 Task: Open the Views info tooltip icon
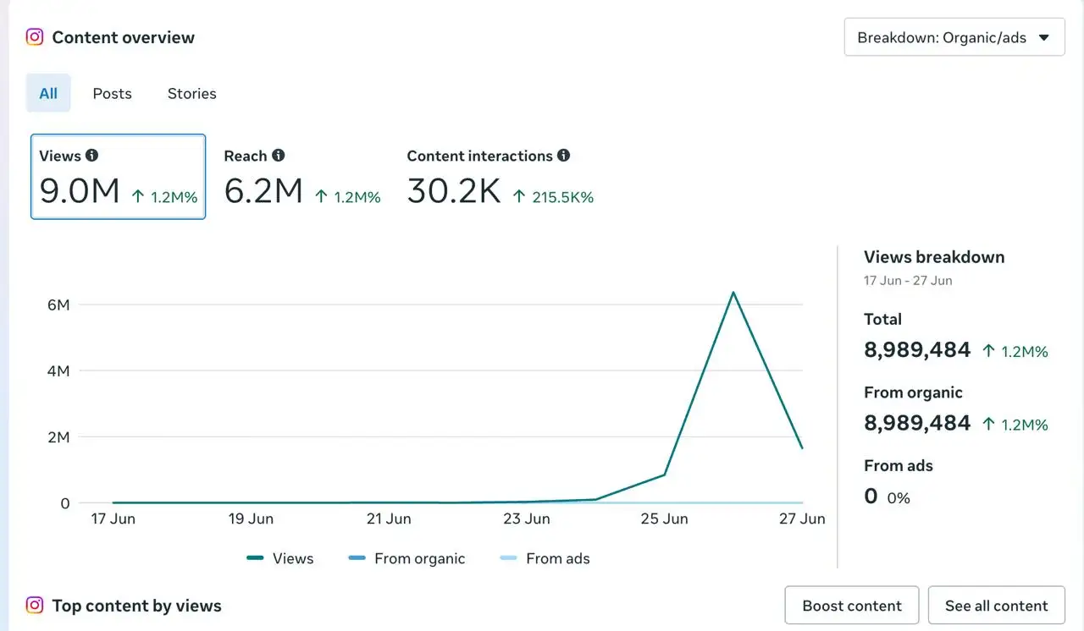92,156
